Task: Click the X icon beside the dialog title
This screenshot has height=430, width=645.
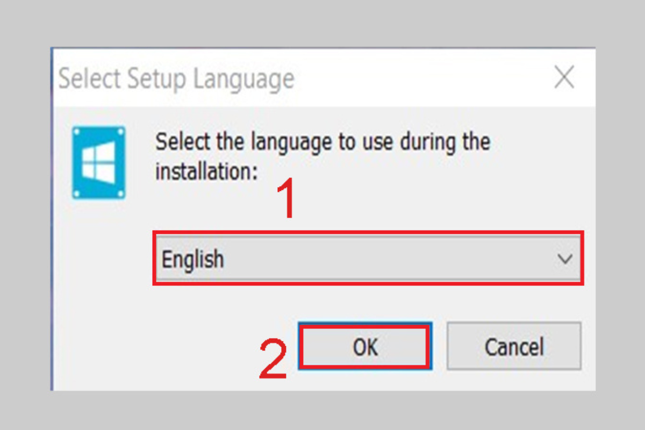Action: [564, 79]
